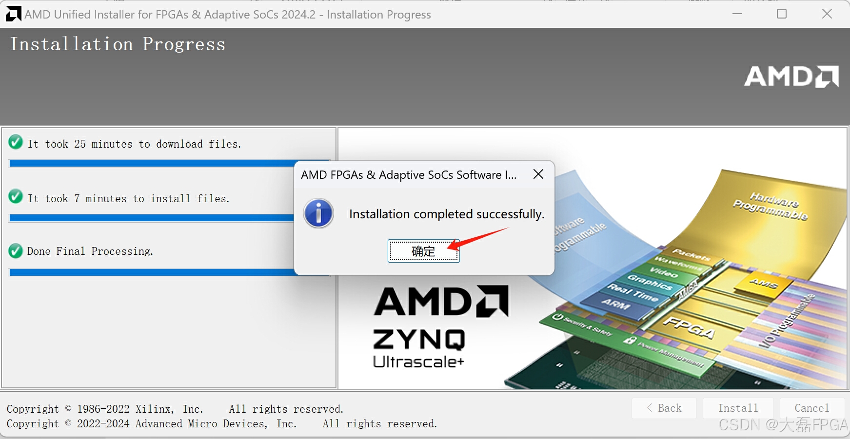The image size is (850, 439).
Task: Maximize the AMD Unified Installer window
Action: tap(782, 14)
